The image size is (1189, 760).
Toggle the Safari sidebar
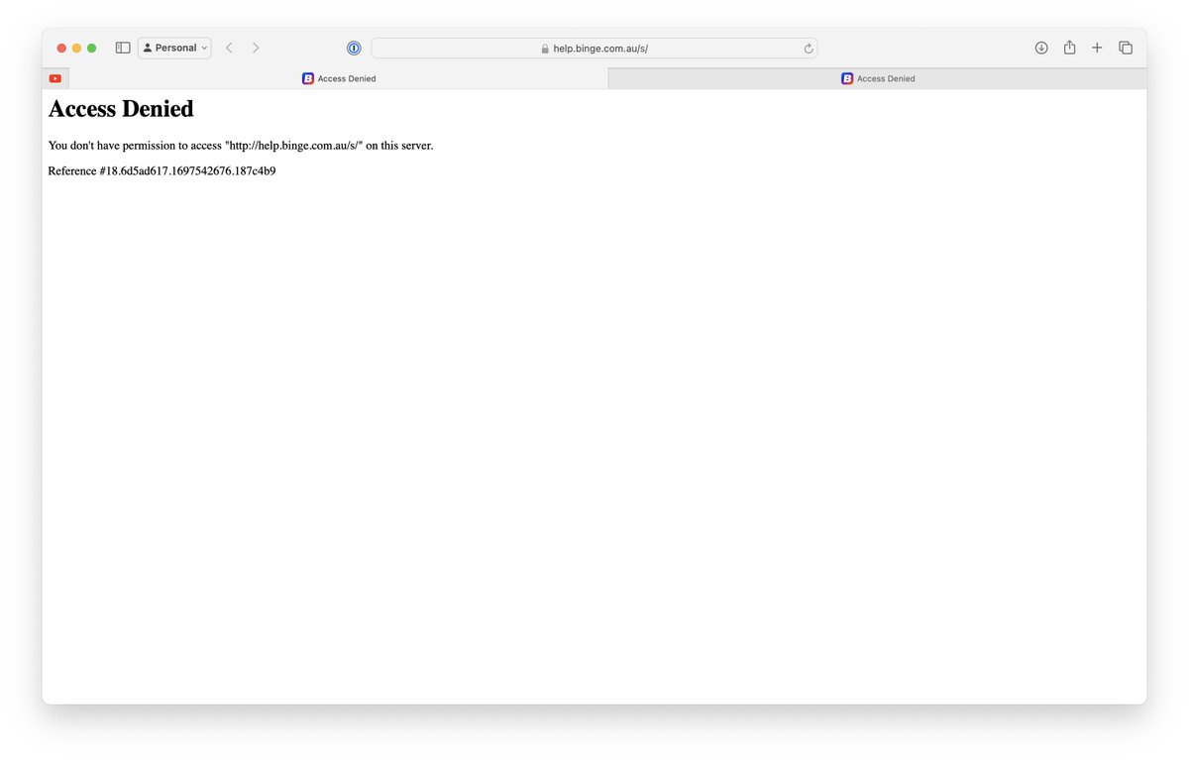tap(123, 48)
